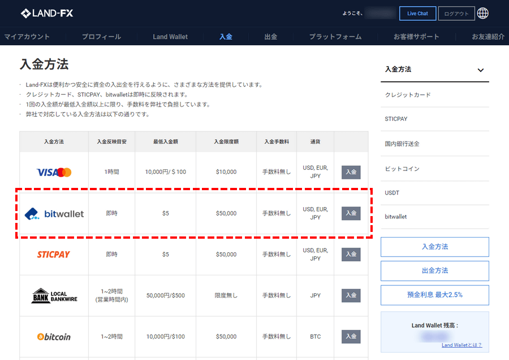Open the マイアカウント menu
Screen dimensions: 509x360
pos(27,37)
